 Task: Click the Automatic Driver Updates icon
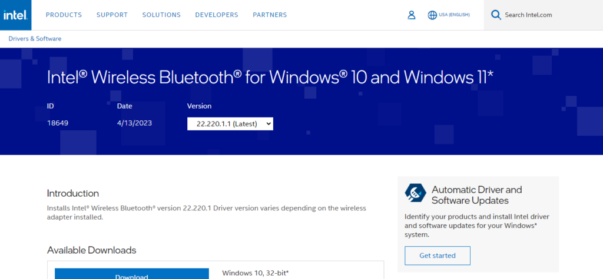415,193
